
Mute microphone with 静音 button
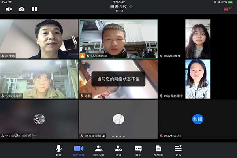tap(58, 150)
